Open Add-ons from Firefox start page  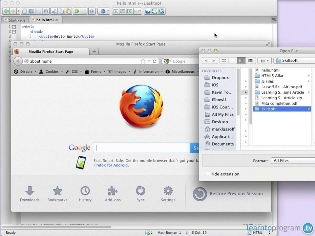pos(113,194)
